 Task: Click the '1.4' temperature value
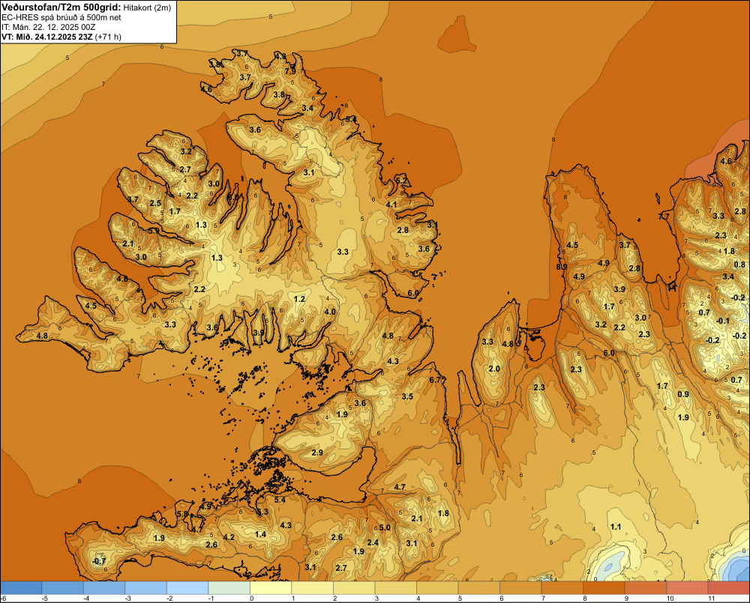click(x=260, y=534)
